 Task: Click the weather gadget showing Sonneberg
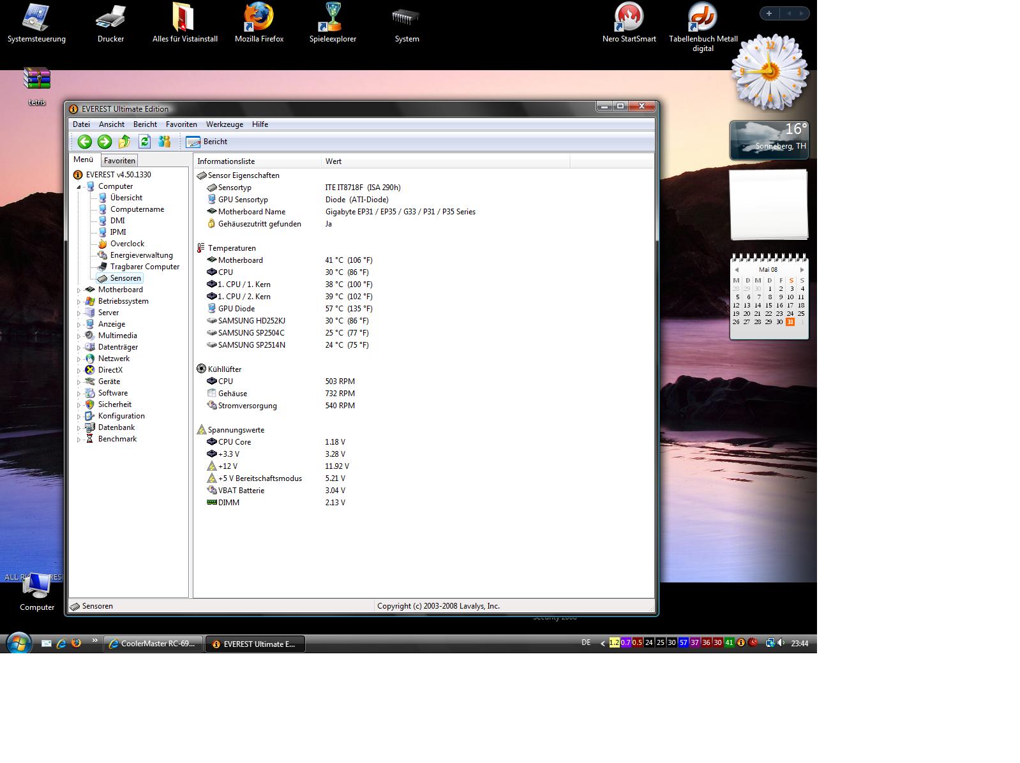(769, 140)
